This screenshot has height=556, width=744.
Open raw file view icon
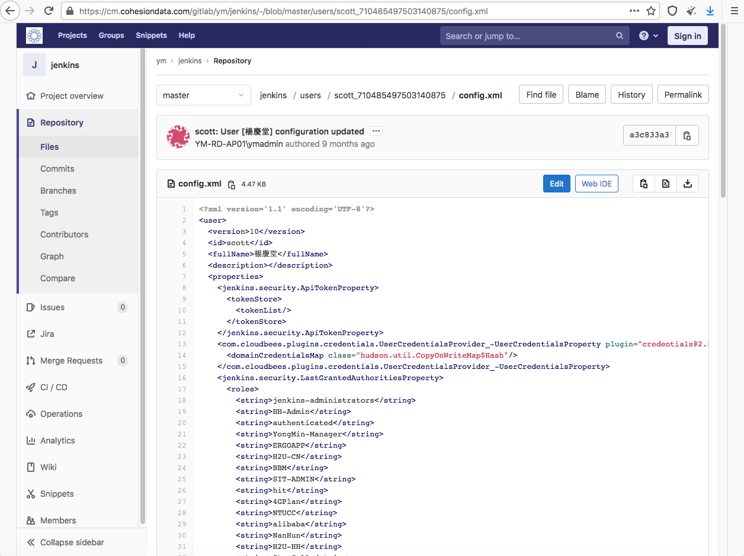pos(666,184)
